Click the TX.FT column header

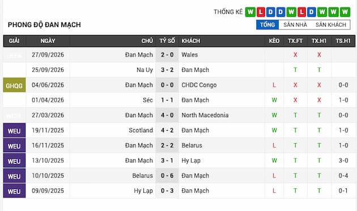click(x=295, y=41)
